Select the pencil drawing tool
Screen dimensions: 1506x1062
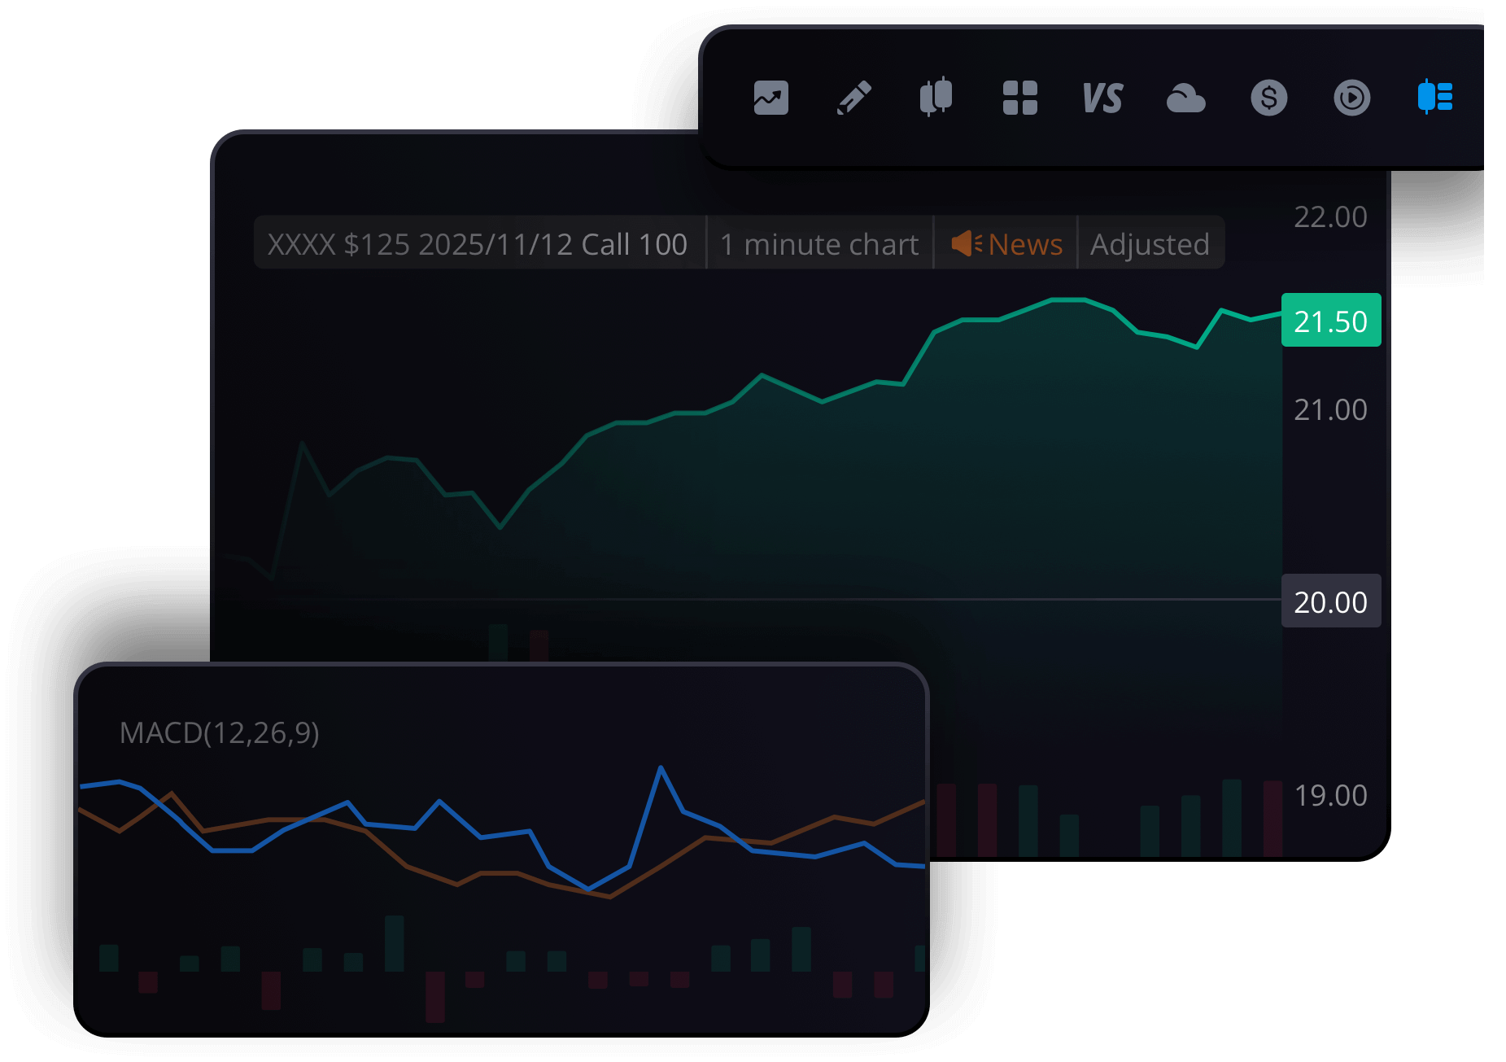point(854,98)
